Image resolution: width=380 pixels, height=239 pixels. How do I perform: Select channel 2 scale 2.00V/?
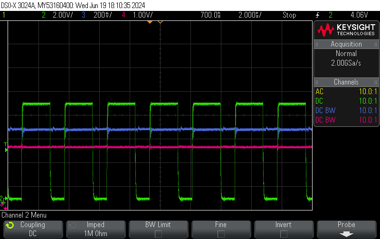pos(63,15)
